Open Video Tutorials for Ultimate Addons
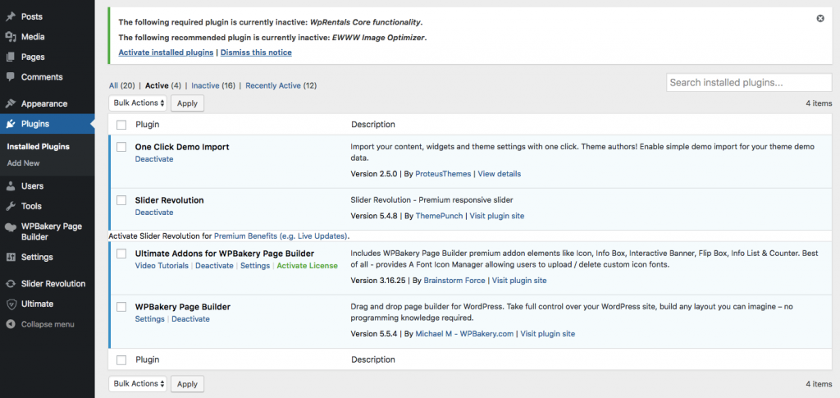 [x=162, y=266]
